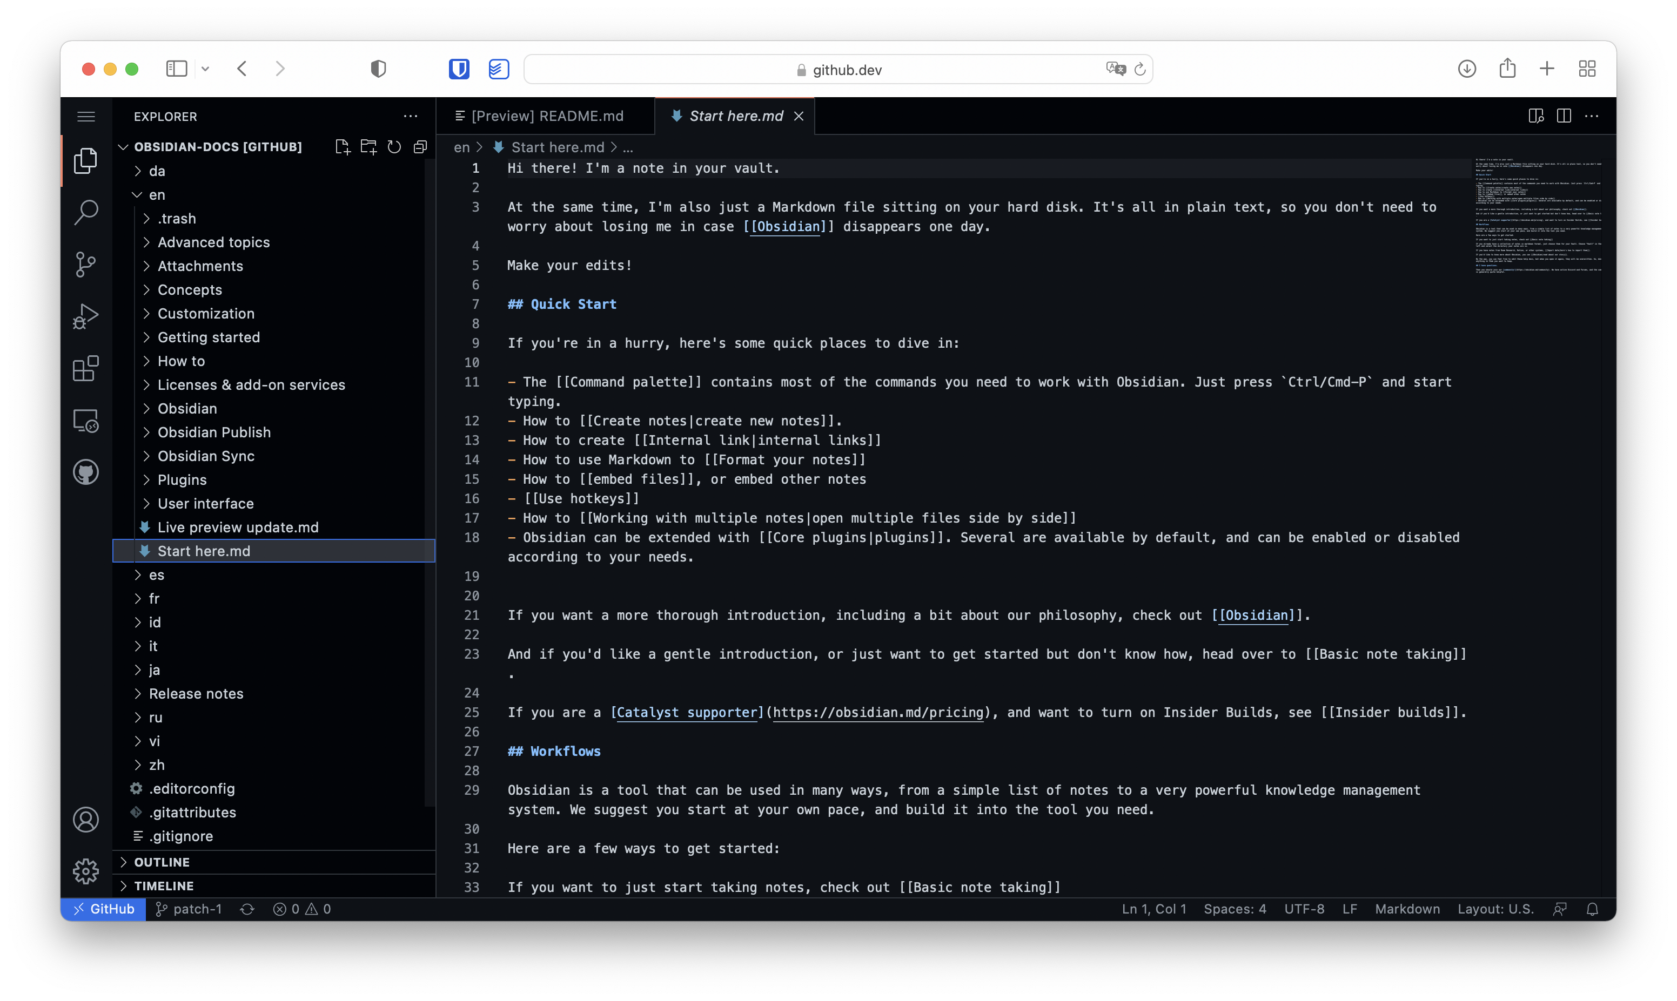Collapse all folders in Explorer

tap(420, 146)
